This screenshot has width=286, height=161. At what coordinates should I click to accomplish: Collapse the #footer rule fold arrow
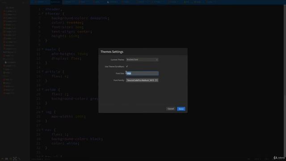(x=42, y=14)
